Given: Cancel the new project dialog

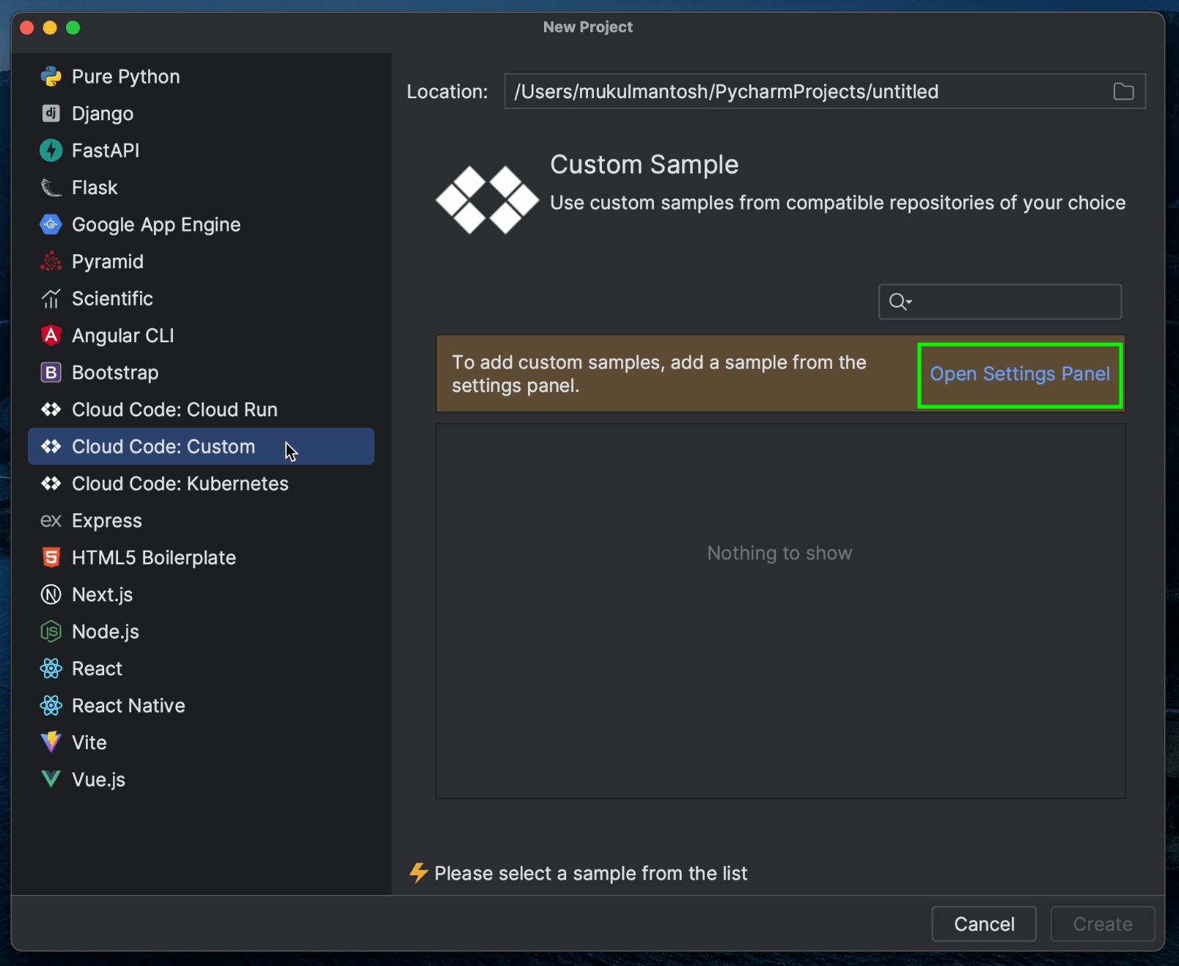Looking at the screenshot, I should [x=983, y=923].
